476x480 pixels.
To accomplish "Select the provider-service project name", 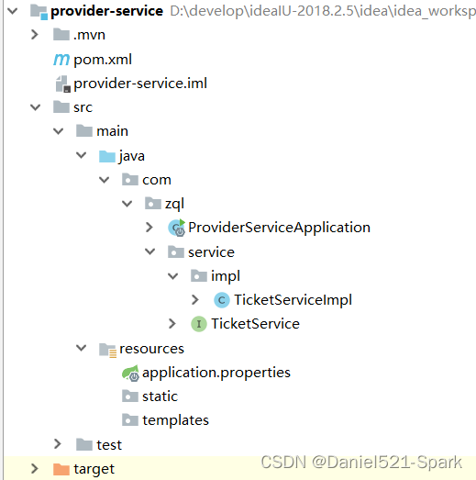I will click(x=106, y=12).
